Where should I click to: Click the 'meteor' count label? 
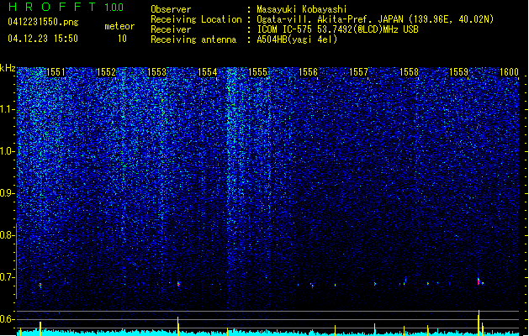tap(119, 26)
